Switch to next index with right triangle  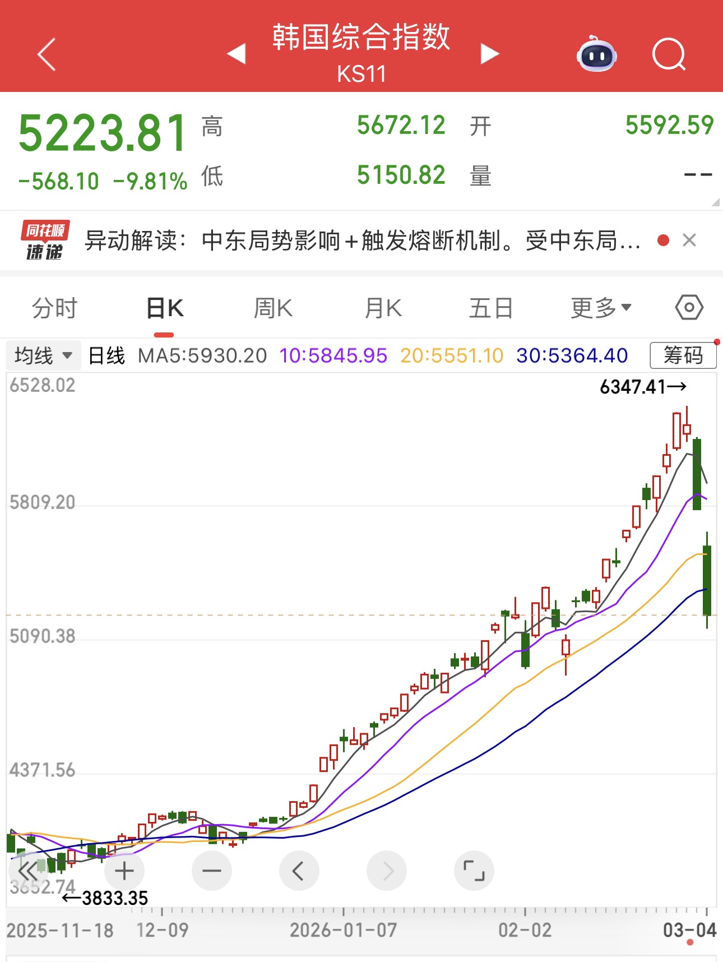point(489,54)
